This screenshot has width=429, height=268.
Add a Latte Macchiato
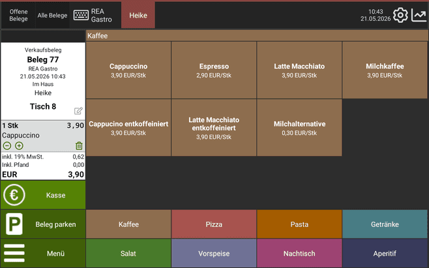point(299,70)
